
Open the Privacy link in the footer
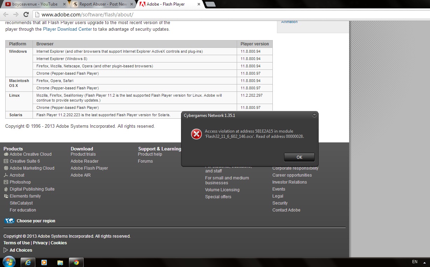pyautogui.click(x=40, y=243)
